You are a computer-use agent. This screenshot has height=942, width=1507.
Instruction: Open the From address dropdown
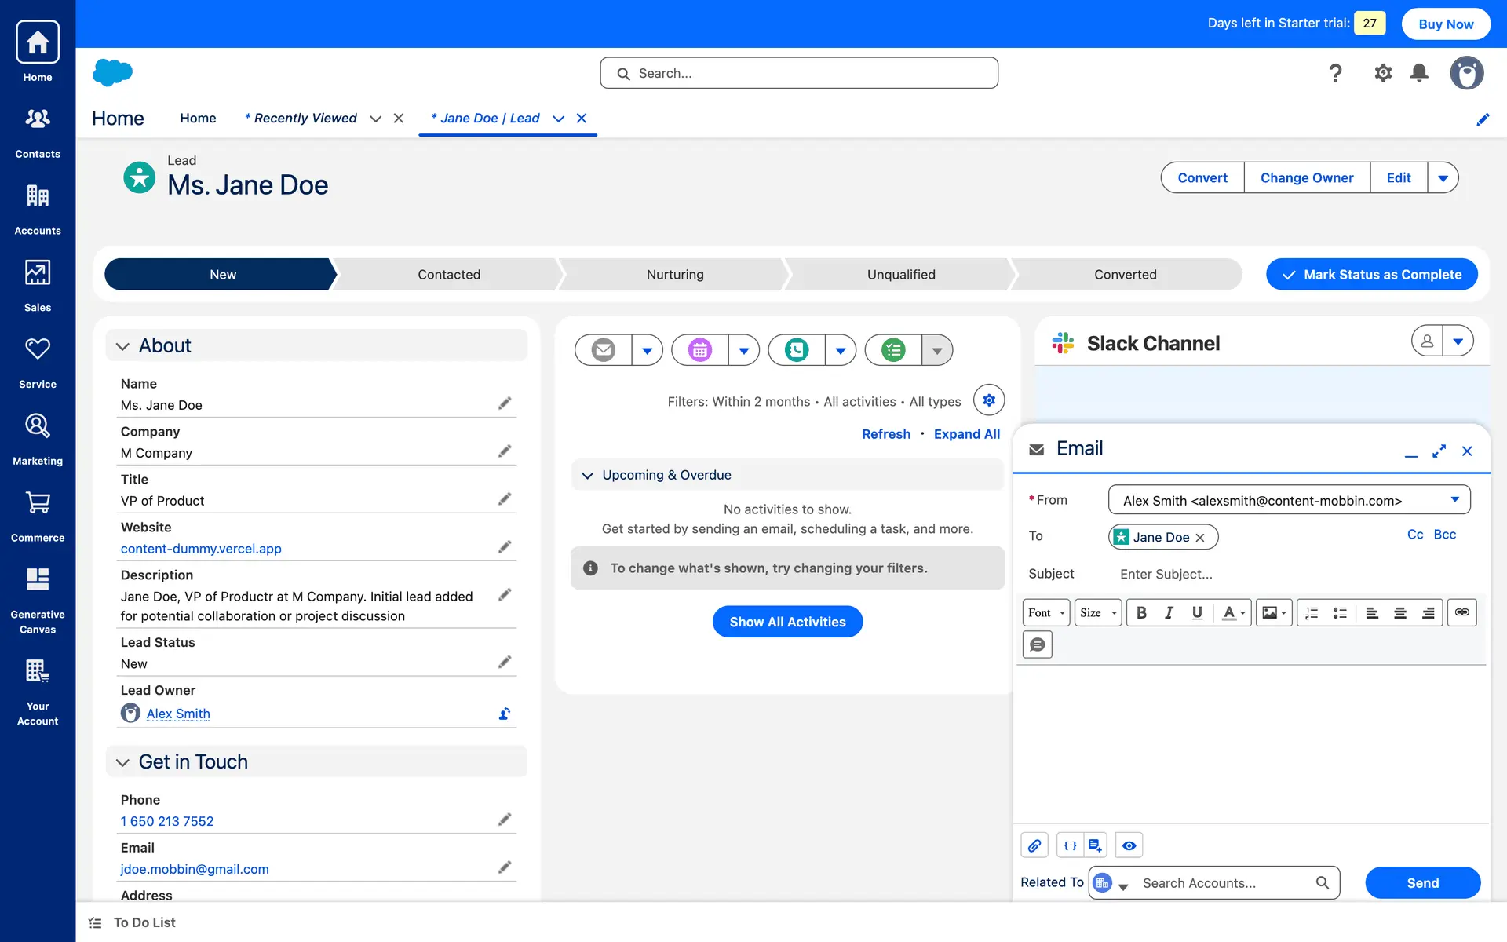pyautogui.click(x=1454, y=500)
